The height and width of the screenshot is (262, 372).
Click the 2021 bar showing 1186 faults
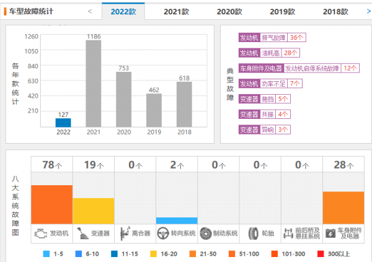(x=94, y=84)
